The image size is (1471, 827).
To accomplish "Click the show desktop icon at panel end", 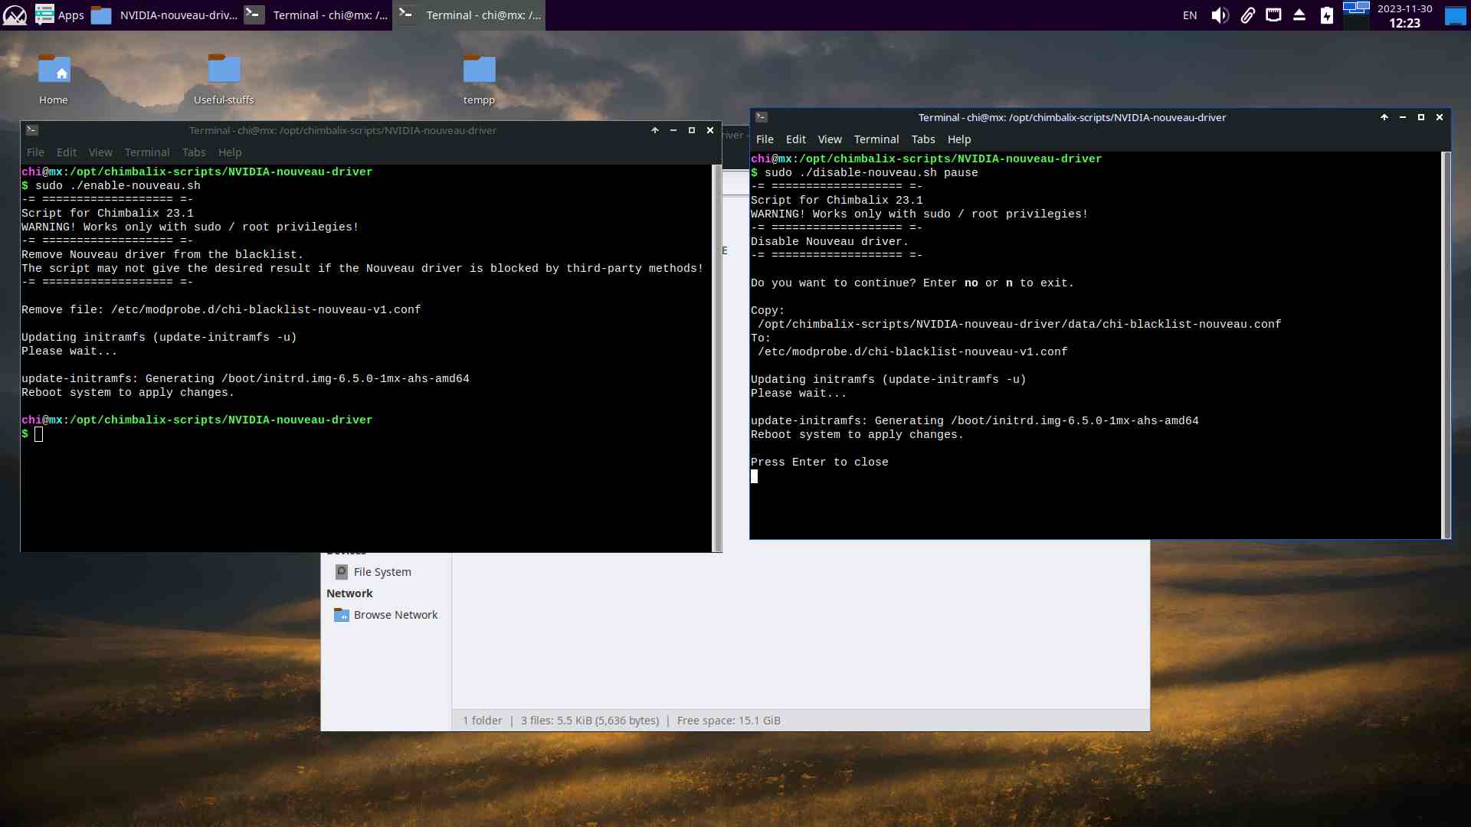I will click(x=1455, y=15).
